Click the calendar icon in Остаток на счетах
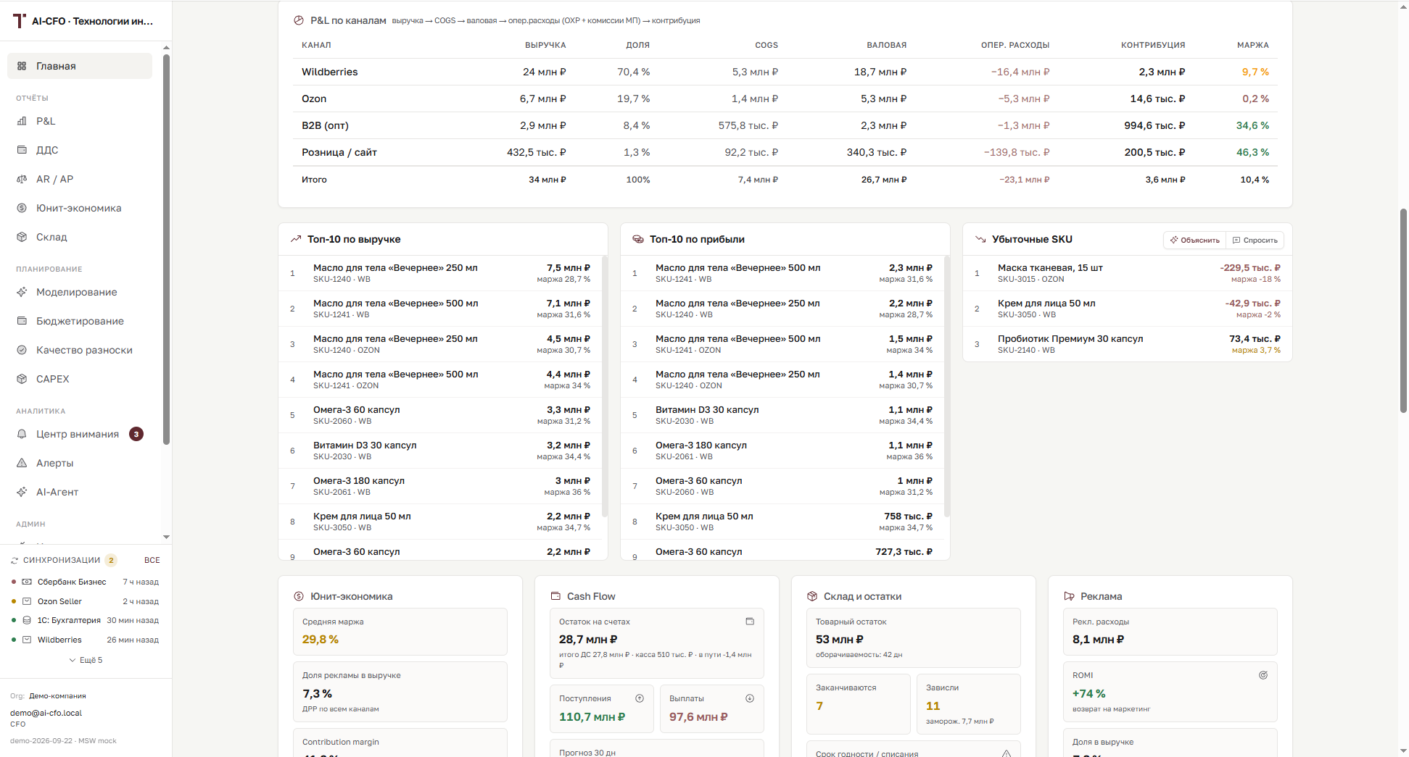 750,622
